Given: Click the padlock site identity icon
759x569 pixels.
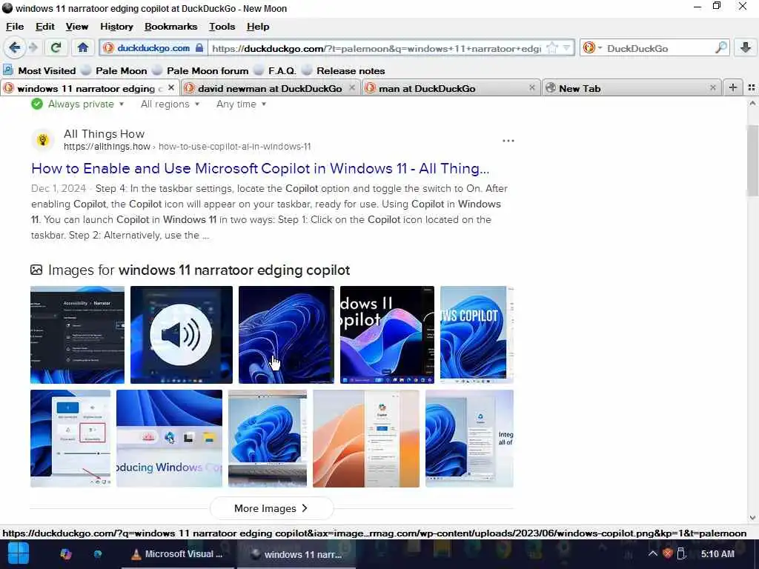Looking at the screenshot, I should point(199,48).
